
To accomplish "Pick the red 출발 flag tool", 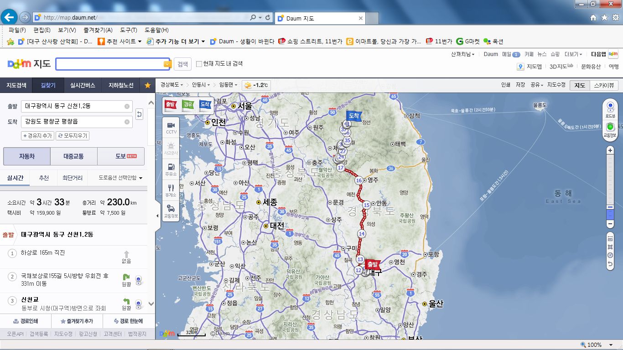I will click(x=170, y=104).
